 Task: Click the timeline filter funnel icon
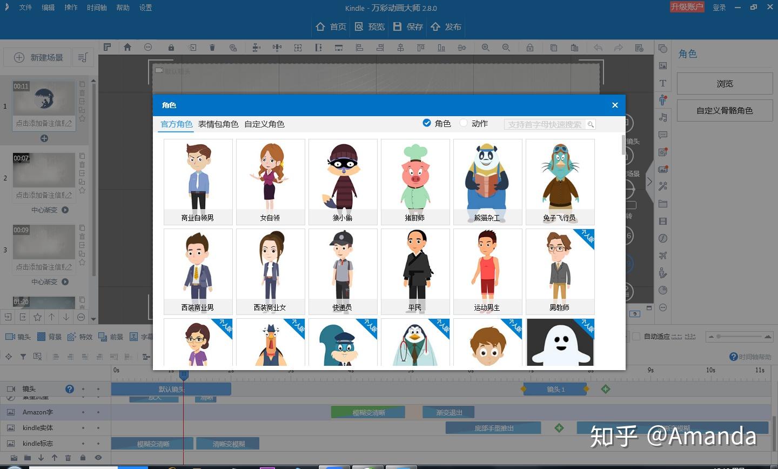(x=23, y=357)
